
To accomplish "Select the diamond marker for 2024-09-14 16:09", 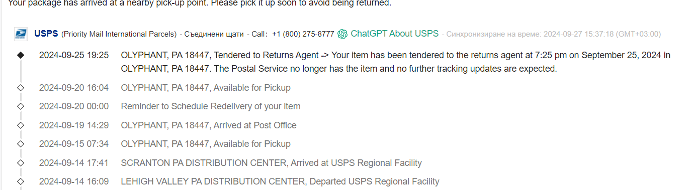I will (x=21, y=181).
